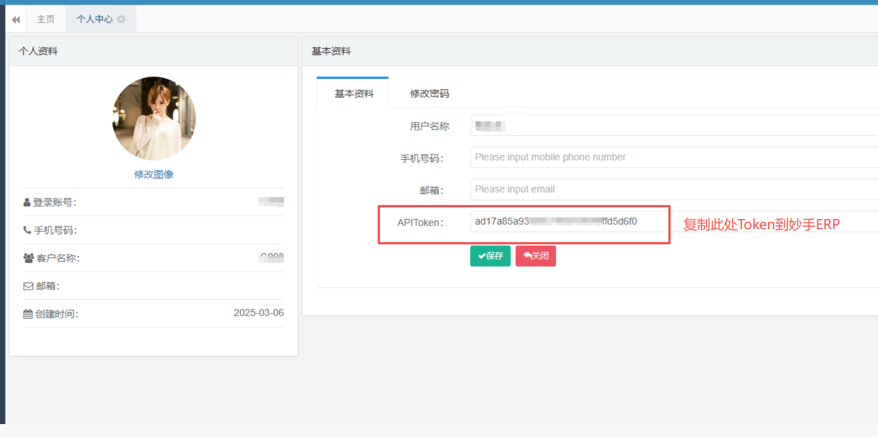This screenshot has height=437, width=878.
Task: Click the 用户名称 form label
Action: coord(429,126)
